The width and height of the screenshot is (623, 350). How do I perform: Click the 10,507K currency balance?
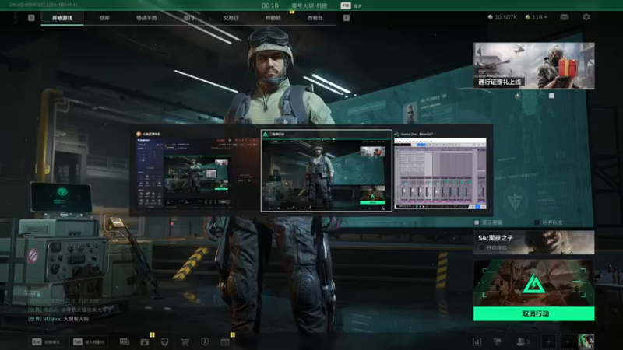click(x=502, y=17)
